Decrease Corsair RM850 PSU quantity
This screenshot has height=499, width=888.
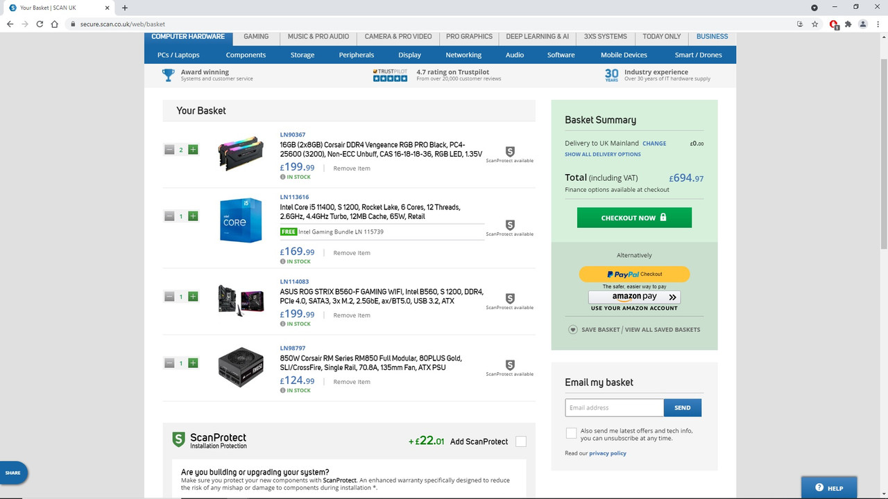(169, 363)
